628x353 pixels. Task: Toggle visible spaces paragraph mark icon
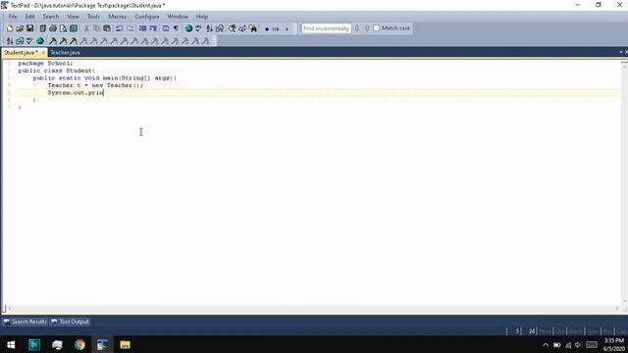click(x=177, y=28)
